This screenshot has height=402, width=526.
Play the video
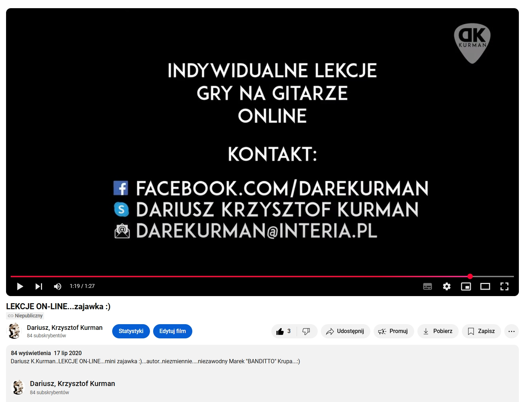coord(20,286)
